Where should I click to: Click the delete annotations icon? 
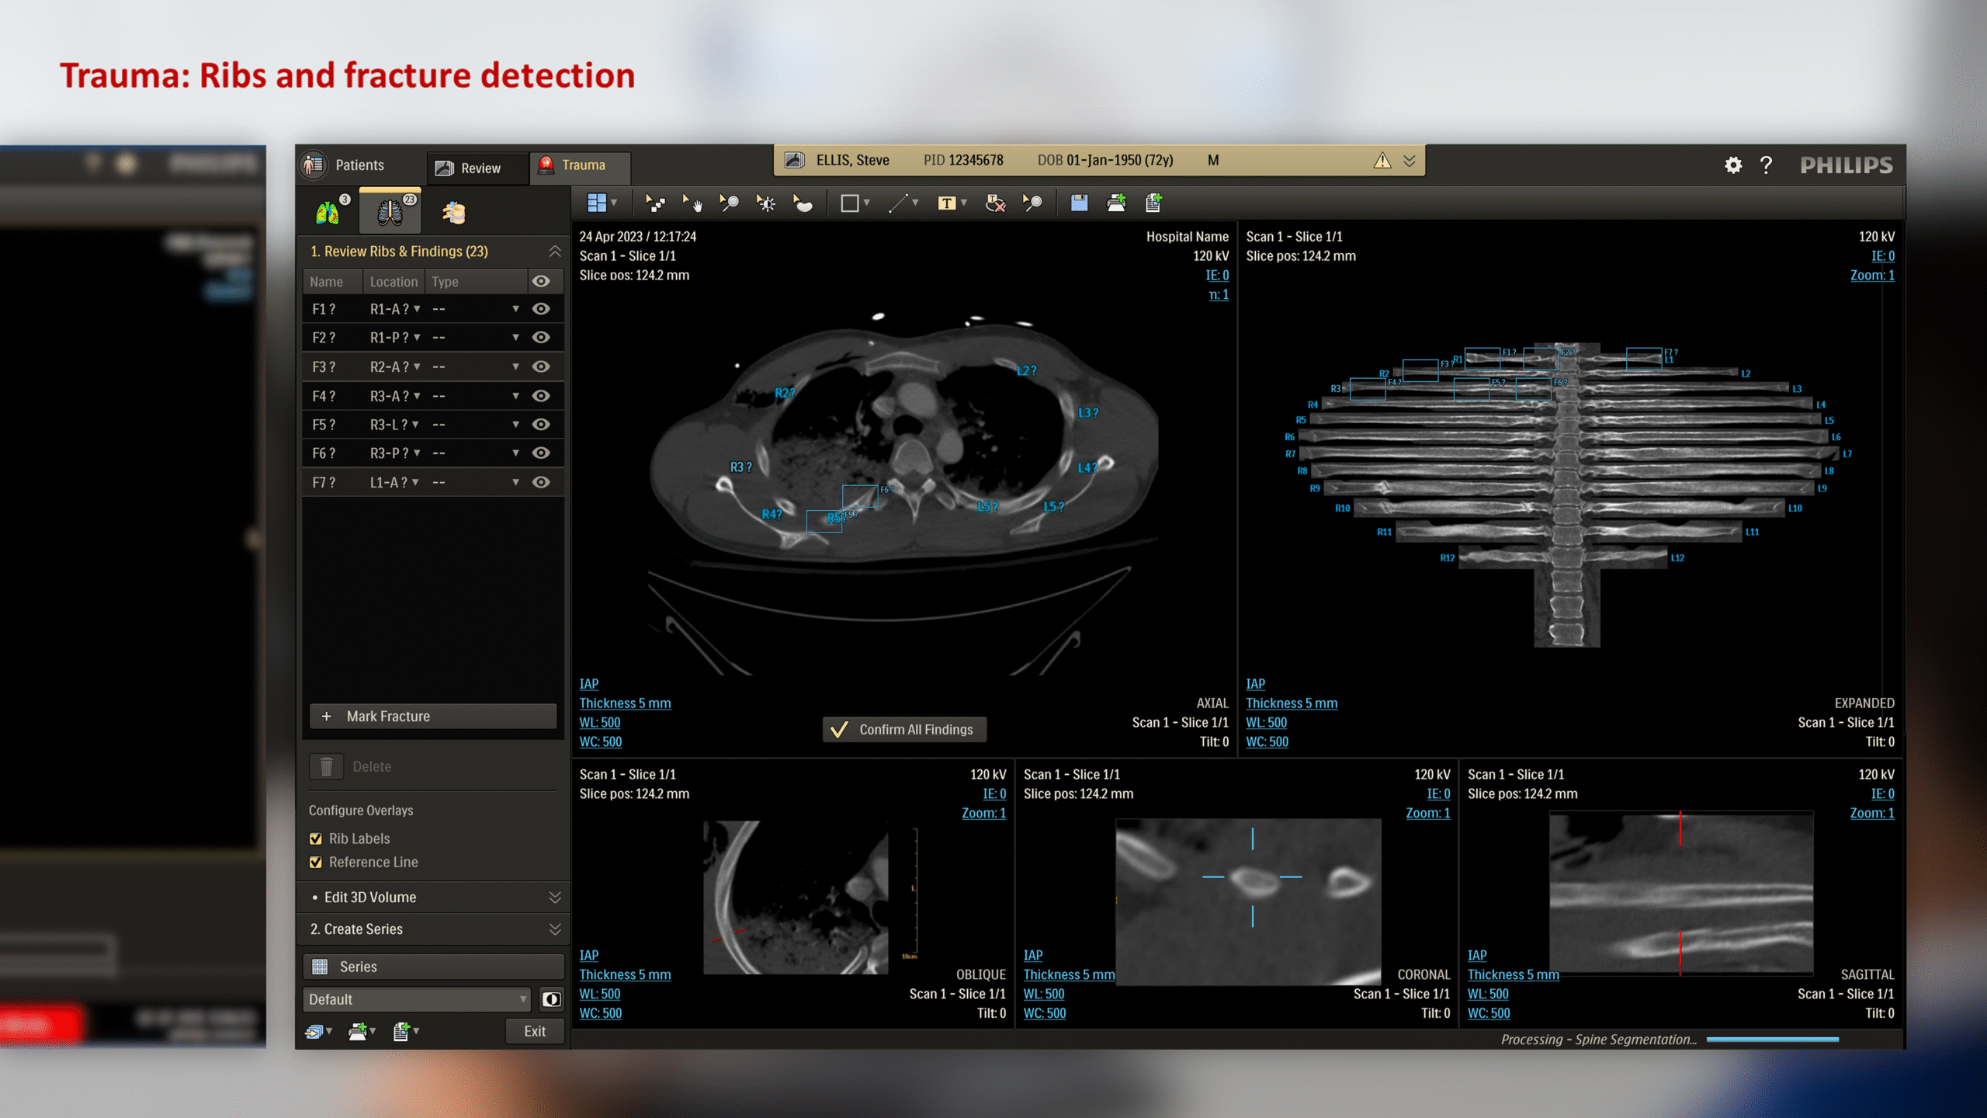(x=995, y=203)
